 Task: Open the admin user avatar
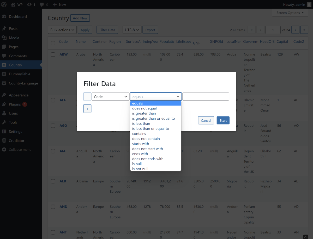(x=309, y=4)
